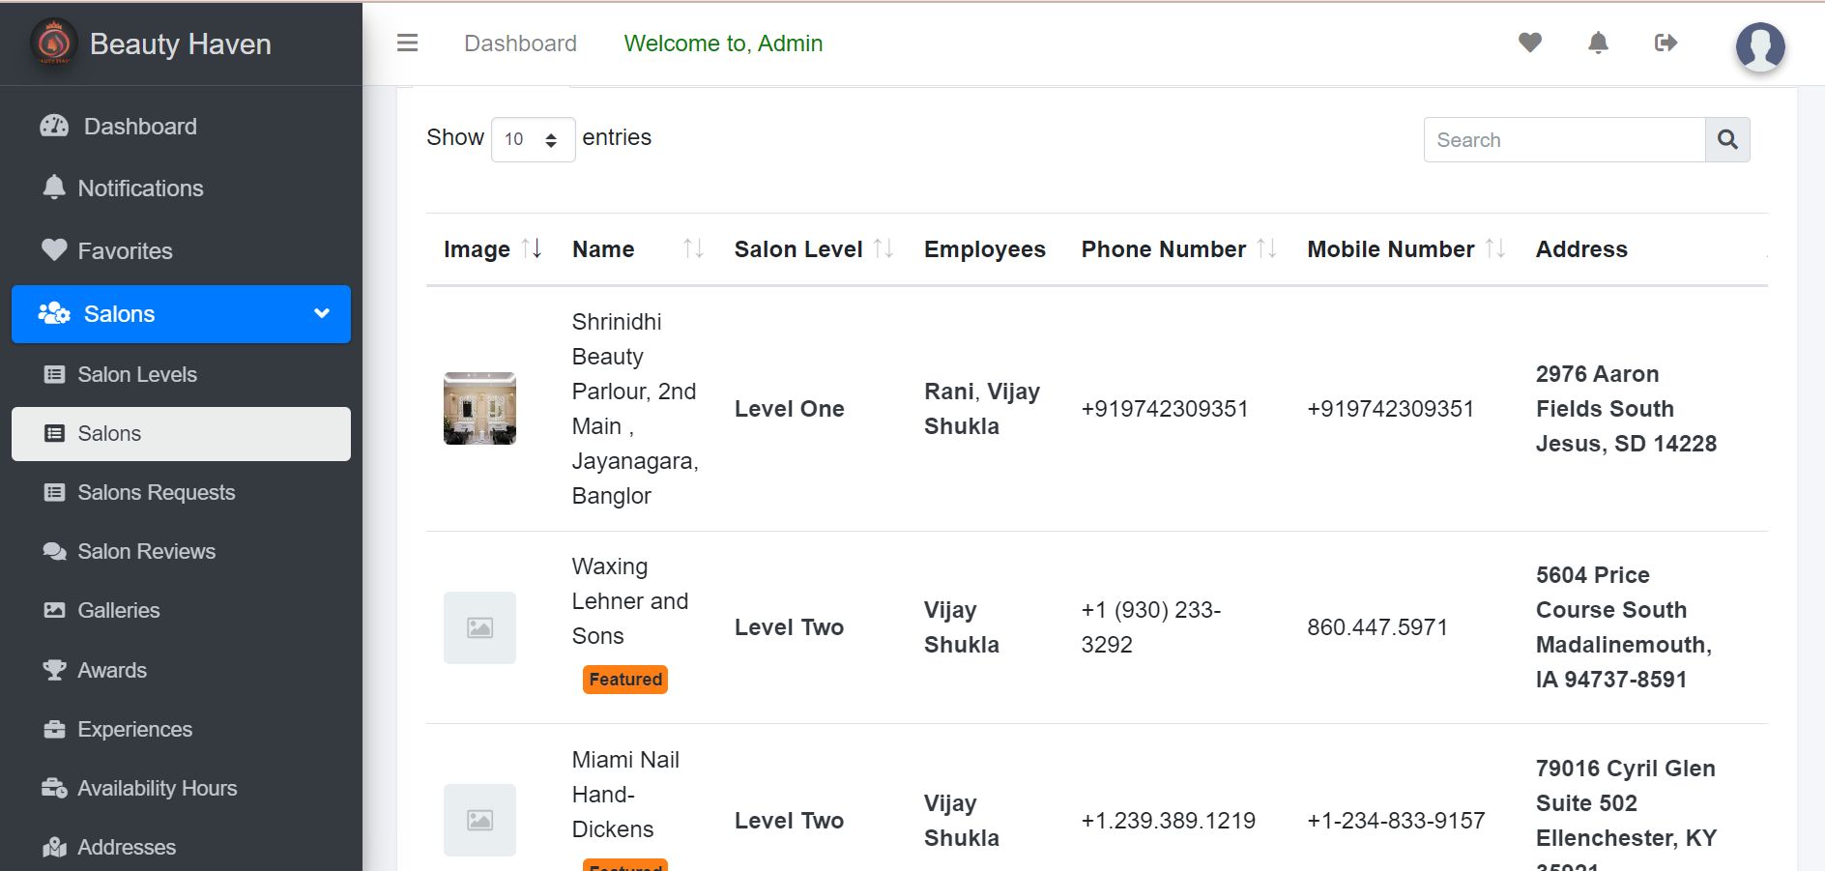Toggle sorting on Mobile Number column
Screen dimensions: 1825x871
[1494, 249]
